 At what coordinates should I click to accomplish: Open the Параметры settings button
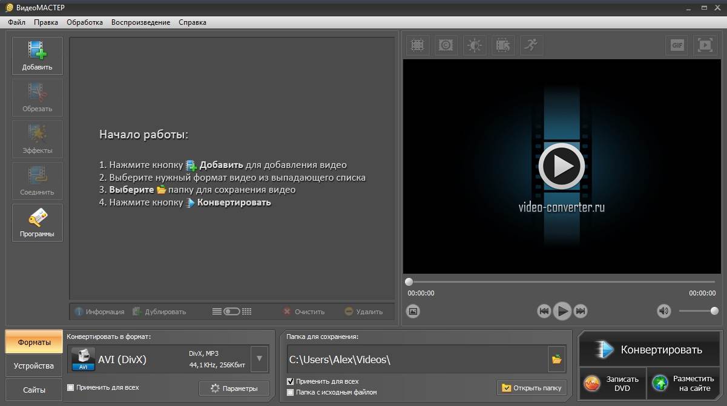pyautogui.click(x=234, y=388)
